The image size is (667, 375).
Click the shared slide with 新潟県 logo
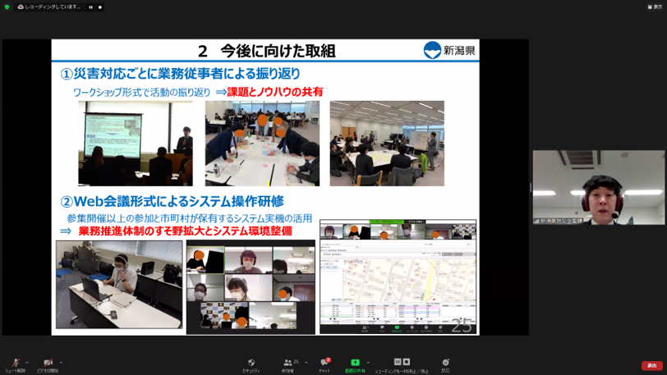(265, 187)
